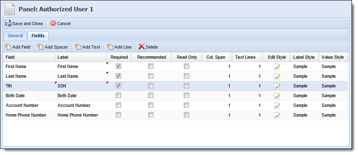This screenshot has width=358, height=155.
Task: Click the Text Lines column header
Action: pos(247,57)
